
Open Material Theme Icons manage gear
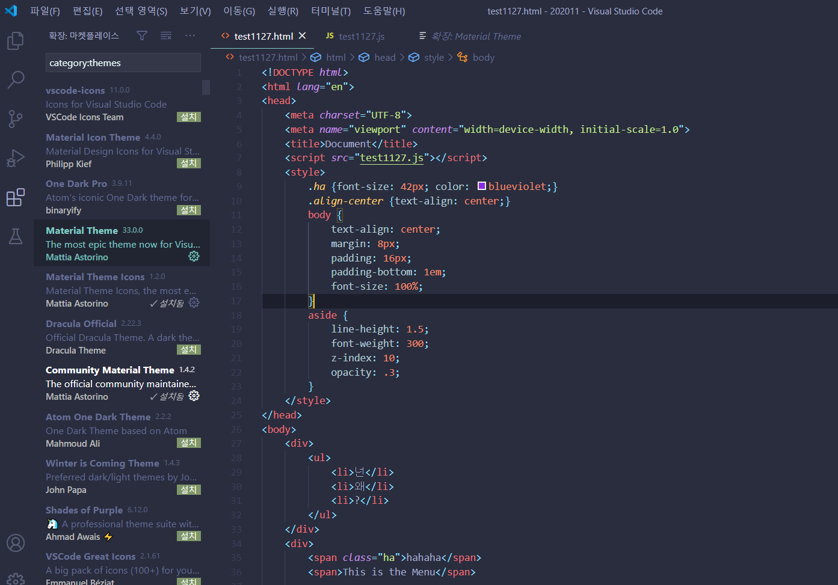click(194, 302)
